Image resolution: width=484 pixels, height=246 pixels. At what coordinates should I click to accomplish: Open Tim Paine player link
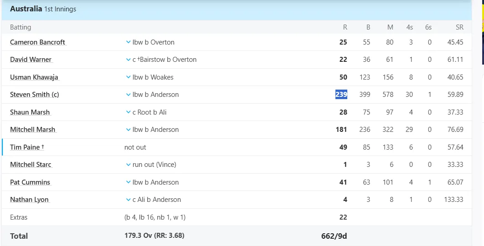tap(27, 147)
